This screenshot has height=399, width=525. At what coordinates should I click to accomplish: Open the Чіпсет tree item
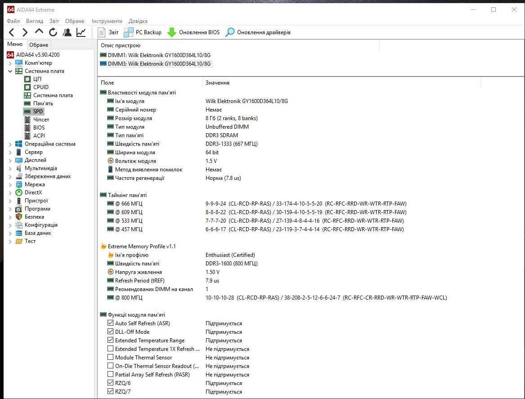click(36, 120)
